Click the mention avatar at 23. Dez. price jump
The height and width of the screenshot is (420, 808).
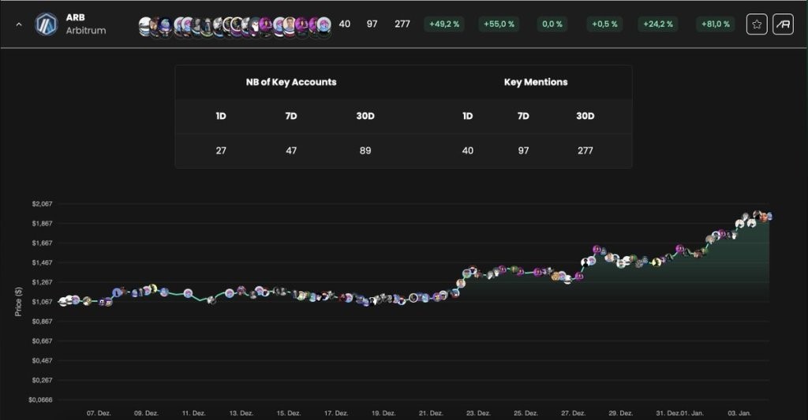[461, 283]
